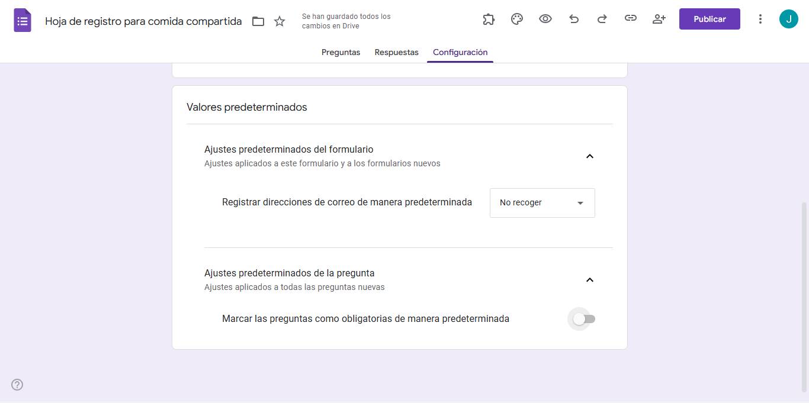809x403 pixels.
Task: Preview the form with the eye icon
Action: [545, 18]
